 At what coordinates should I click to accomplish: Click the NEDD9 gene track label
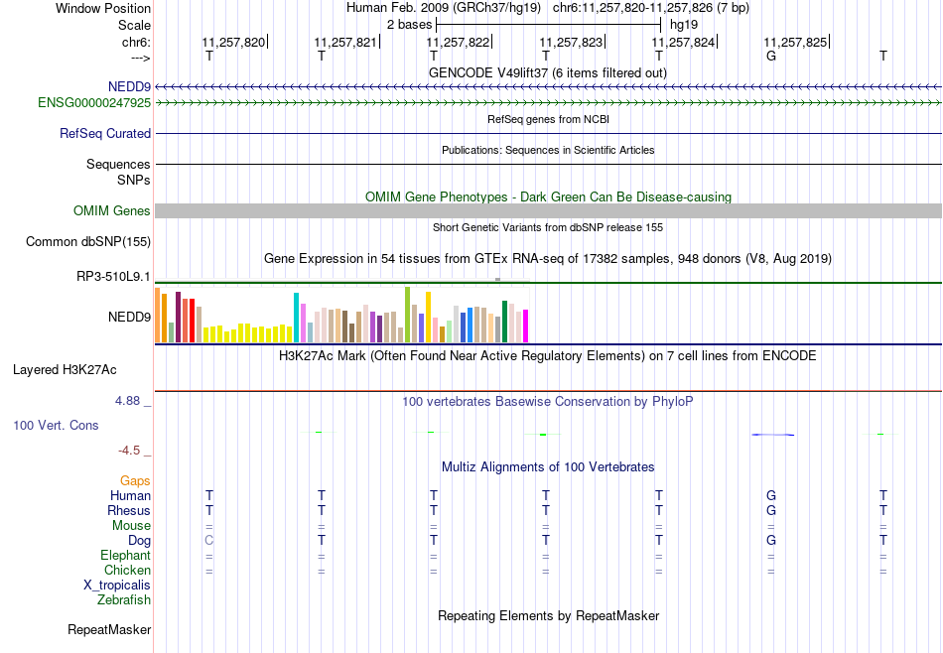(129, 87)
